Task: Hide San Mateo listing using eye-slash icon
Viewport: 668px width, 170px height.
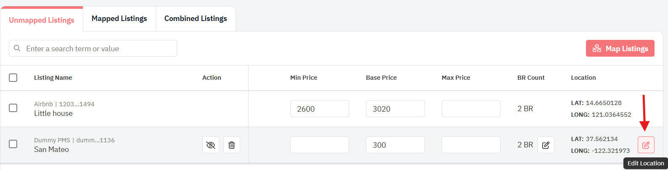Action: [210, 145]
